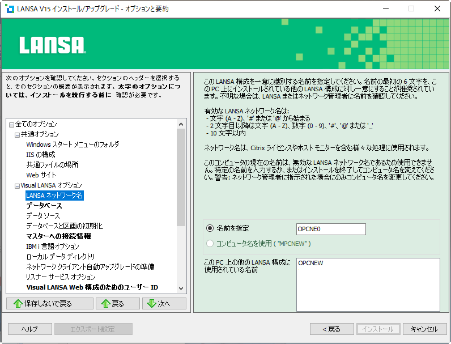
Task: Click 保存しないで戻る button
Action: [50, 303]
